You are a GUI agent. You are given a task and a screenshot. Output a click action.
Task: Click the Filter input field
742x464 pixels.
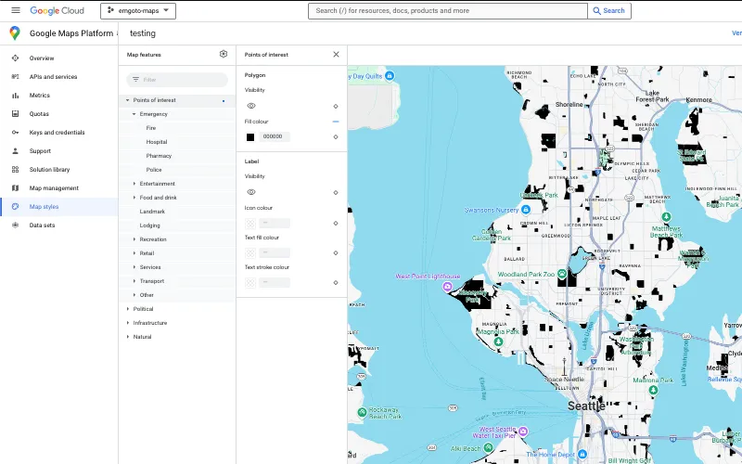click(181, 80)
